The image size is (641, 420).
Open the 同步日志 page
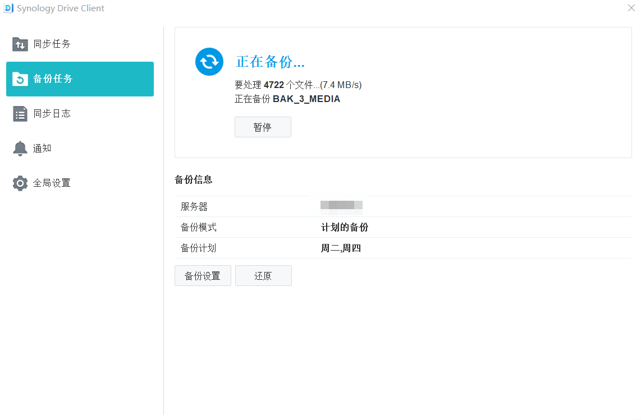pos(80,114)
